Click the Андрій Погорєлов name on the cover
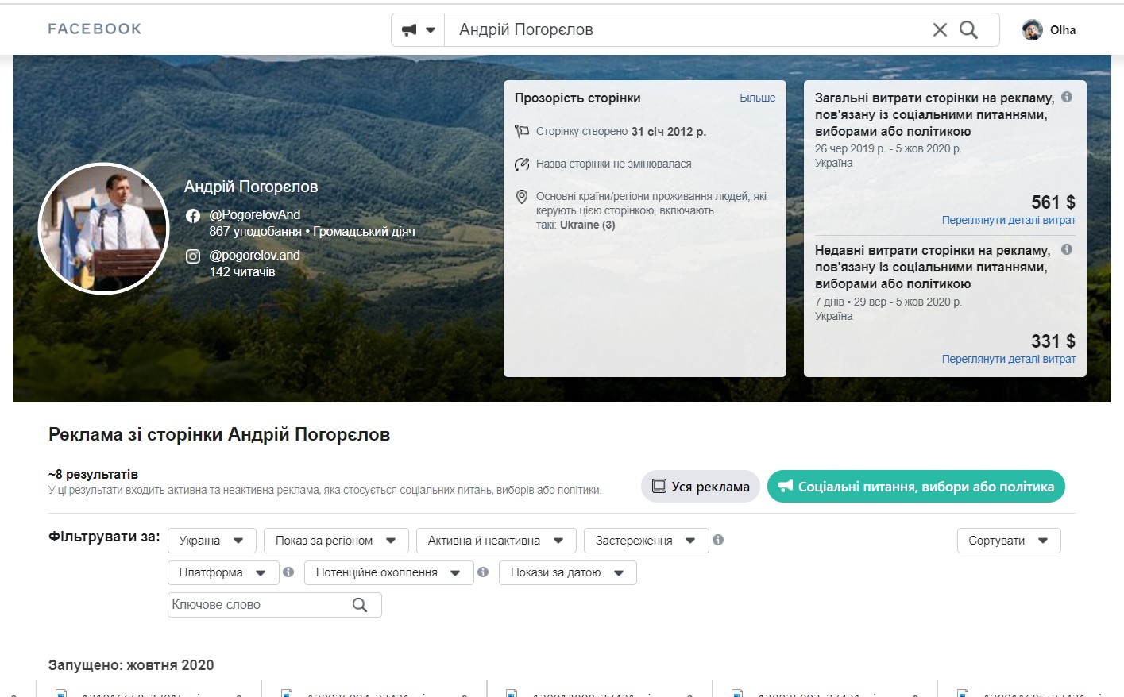 (251, 187)
